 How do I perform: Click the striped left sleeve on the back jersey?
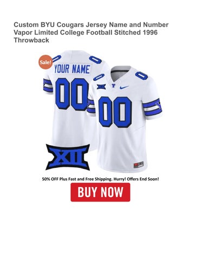48,86
